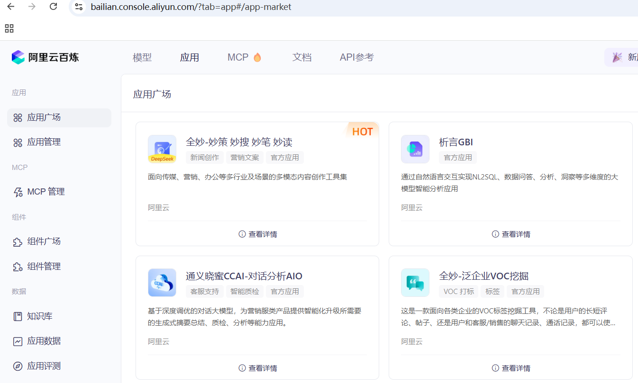Click the 知识库 book icon
Image resolution: width=638 pixels, height=383 pixels.
(x=18, y=316)
